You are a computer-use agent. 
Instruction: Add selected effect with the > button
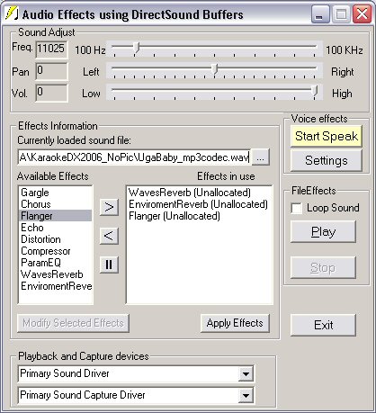[x=109, y=207]
